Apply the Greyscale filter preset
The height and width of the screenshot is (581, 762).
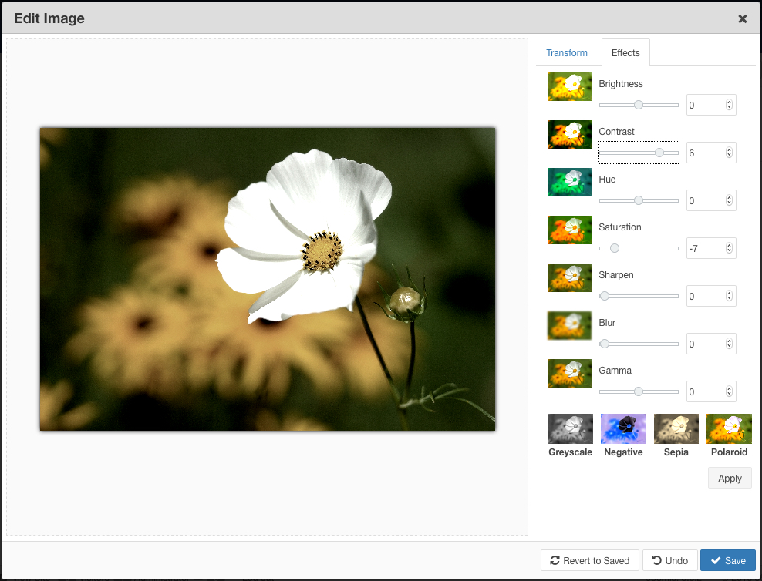point(570,428)
